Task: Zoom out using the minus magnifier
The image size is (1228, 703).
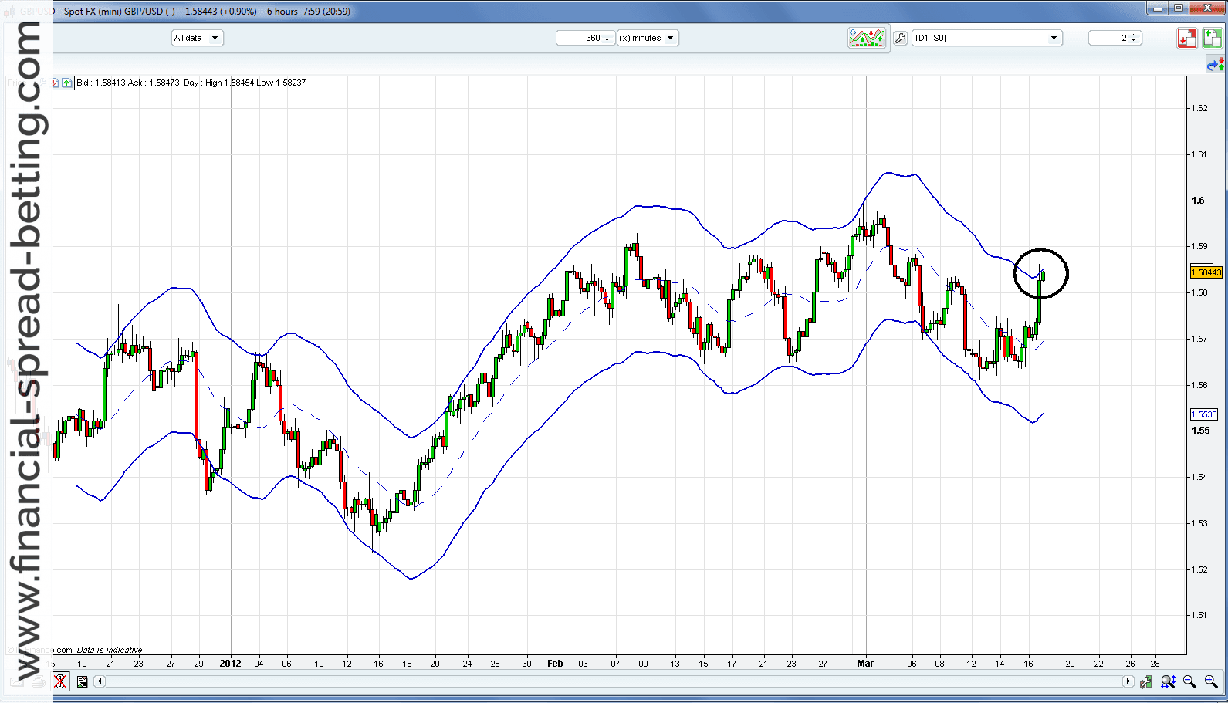Action: [x=1189, y=681]
